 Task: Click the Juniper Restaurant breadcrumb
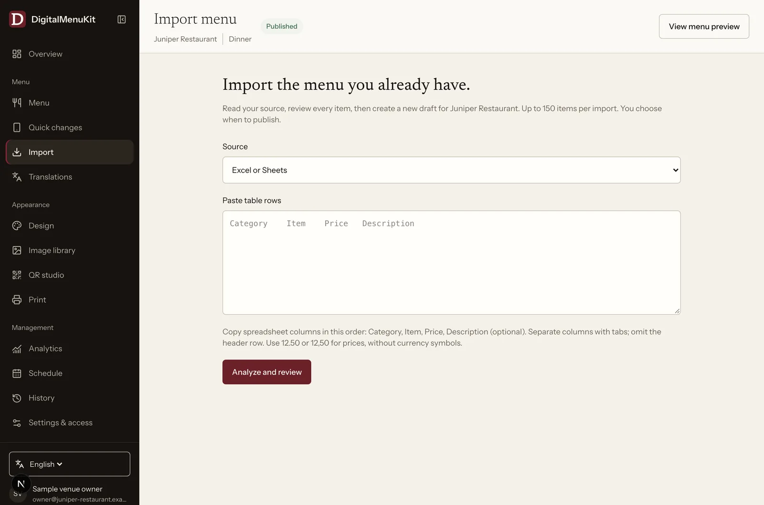point(185,39)
